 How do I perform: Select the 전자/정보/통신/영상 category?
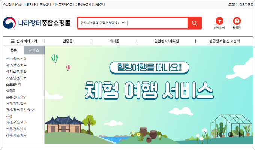point(20,110)
